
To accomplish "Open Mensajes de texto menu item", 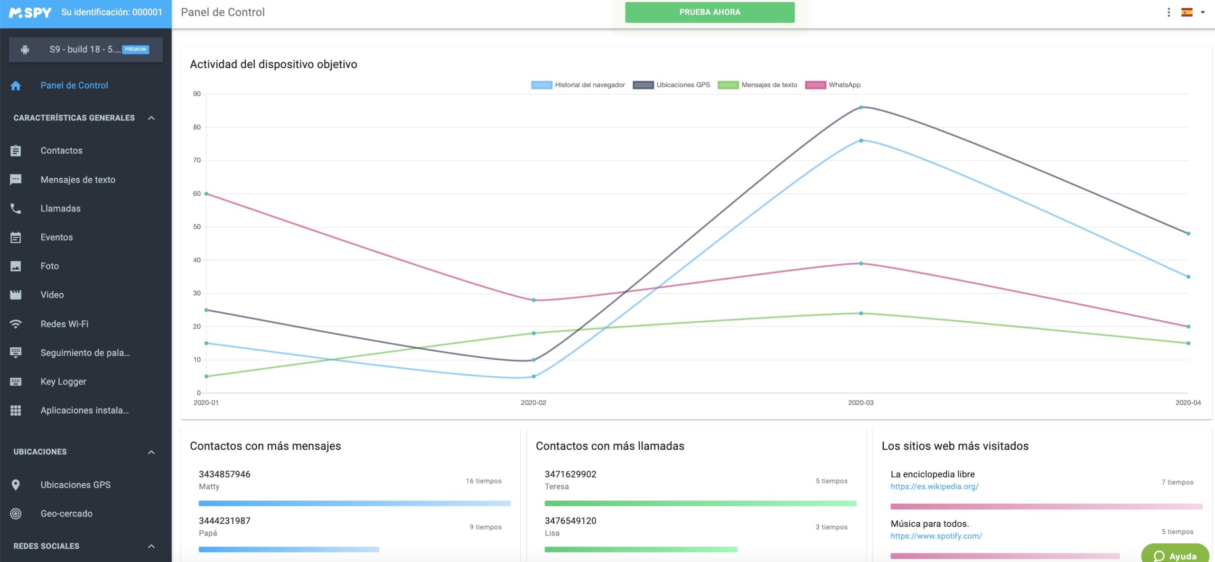I will click(78, 180).
